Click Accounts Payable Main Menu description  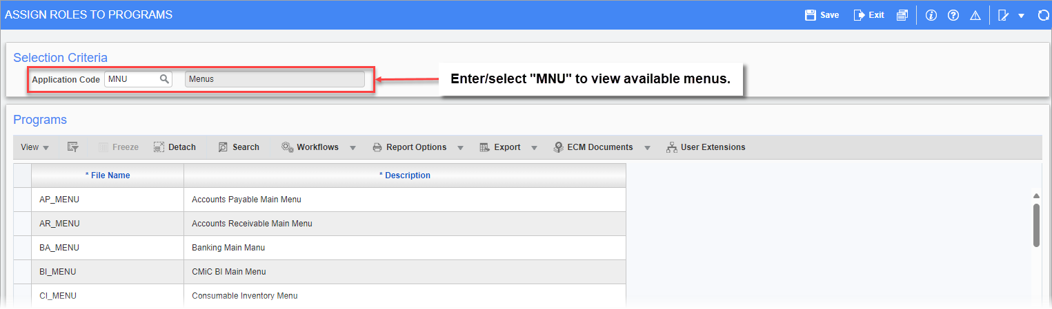(x=405, y=200)
